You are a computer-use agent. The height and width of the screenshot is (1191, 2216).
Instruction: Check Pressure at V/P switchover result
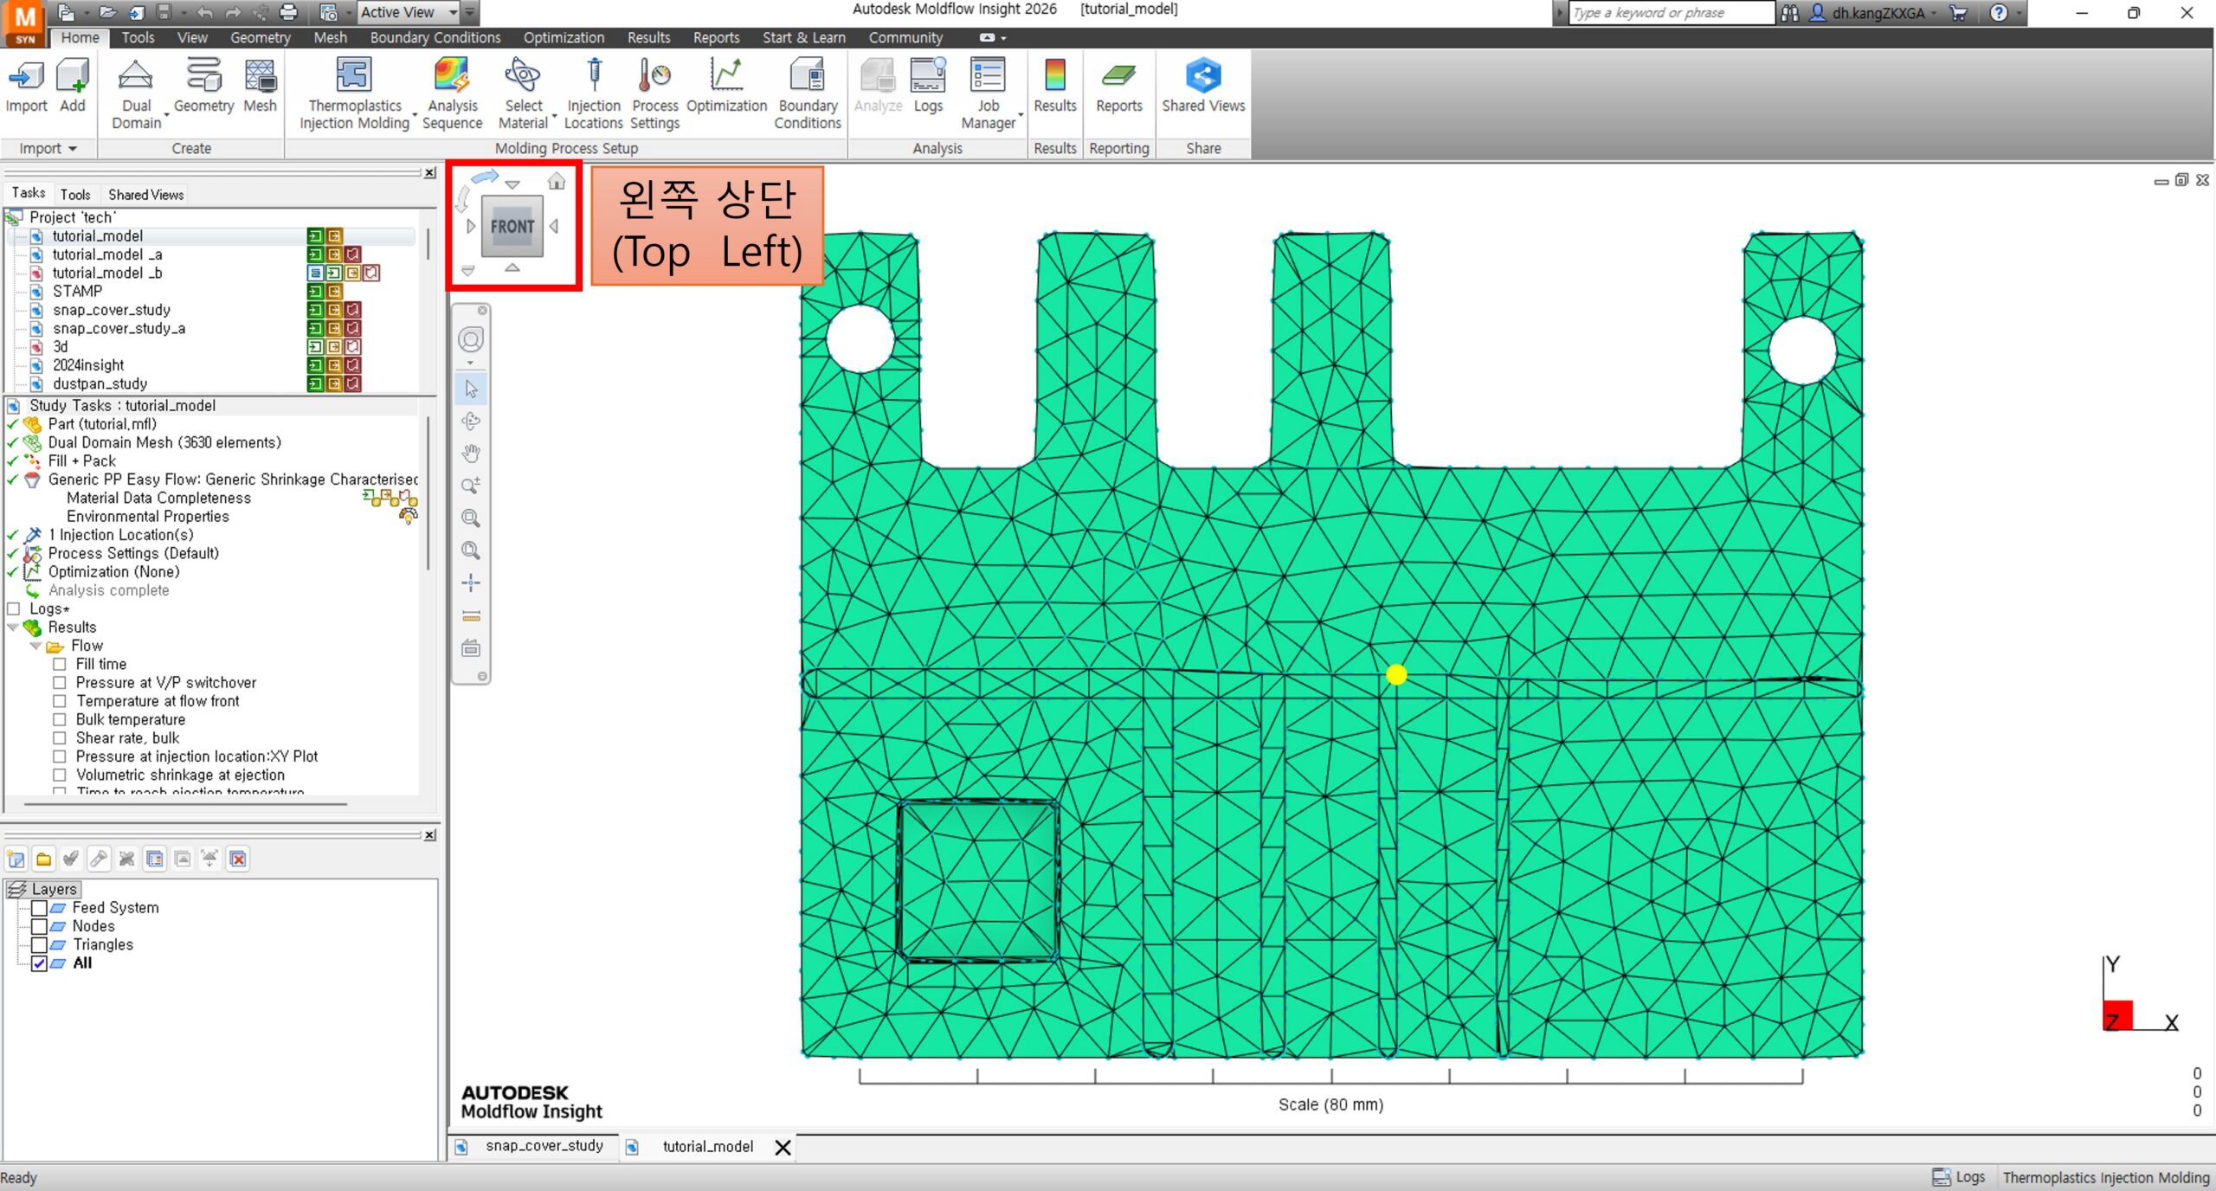point(60,683)
